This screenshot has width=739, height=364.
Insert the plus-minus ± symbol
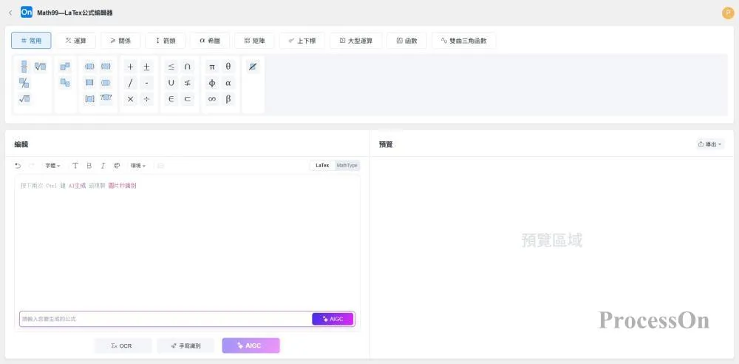tap(146, 67)
